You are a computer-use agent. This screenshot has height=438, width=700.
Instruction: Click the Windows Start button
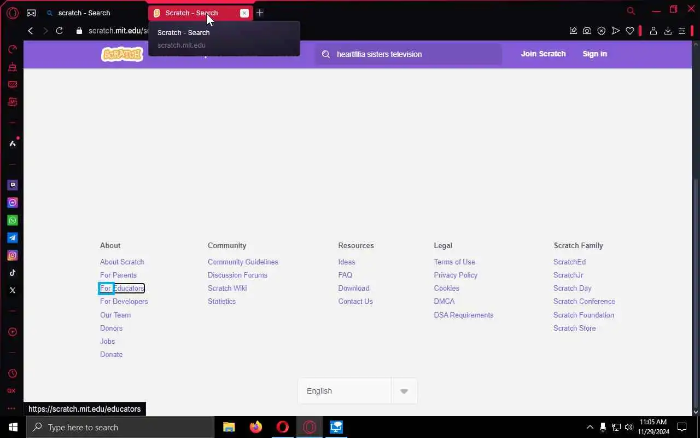pos(13,427)
